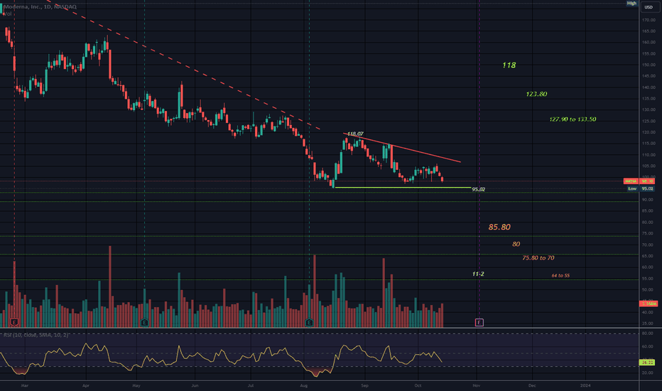Click the 1.168M volume label

[648, 304]
